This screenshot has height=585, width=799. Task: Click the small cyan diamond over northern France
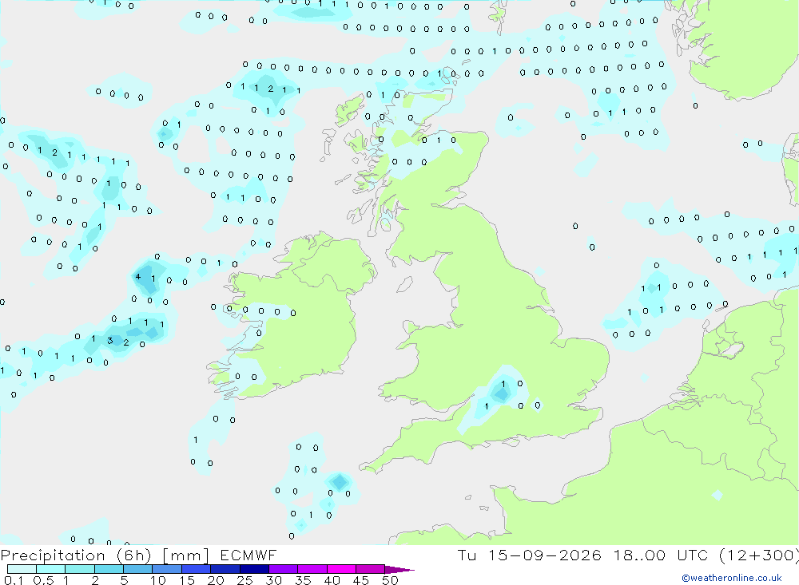click(717, 494)
